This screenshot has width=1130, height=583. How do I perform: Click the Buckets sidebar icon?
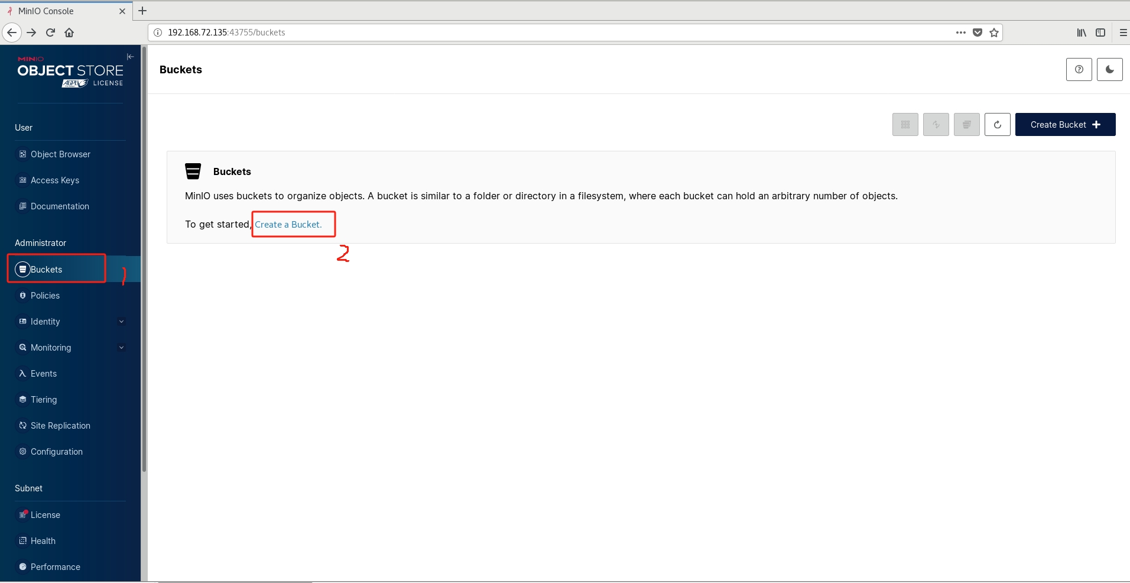tap(22, 270)
